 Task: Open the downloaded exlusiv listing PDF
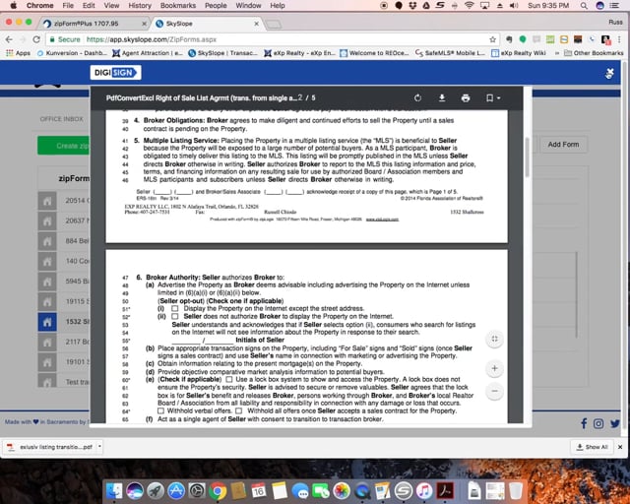(51, 447)
